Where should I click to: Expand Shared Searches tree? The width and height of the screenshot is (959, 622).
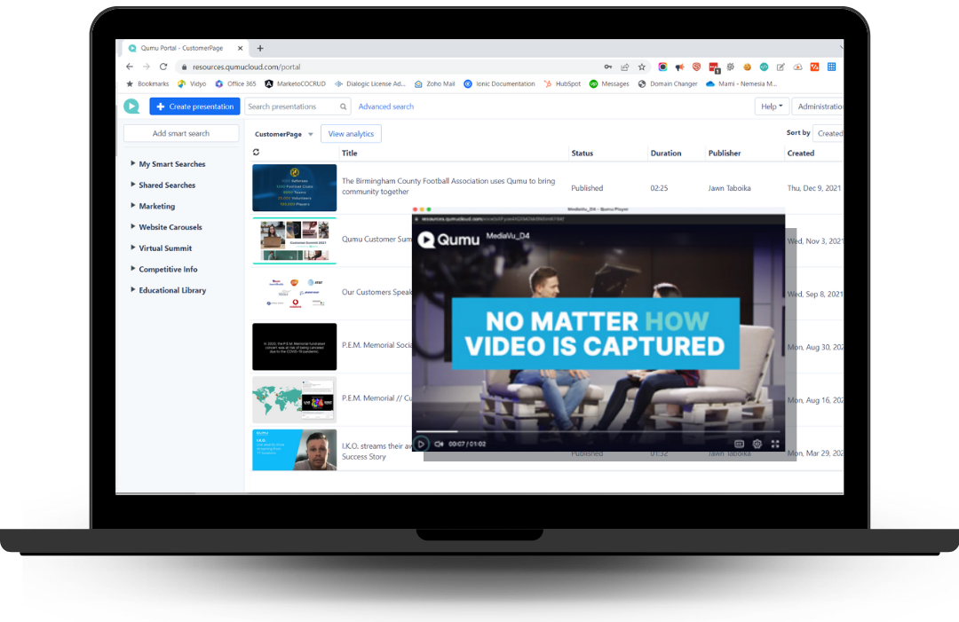pos(132,184)
